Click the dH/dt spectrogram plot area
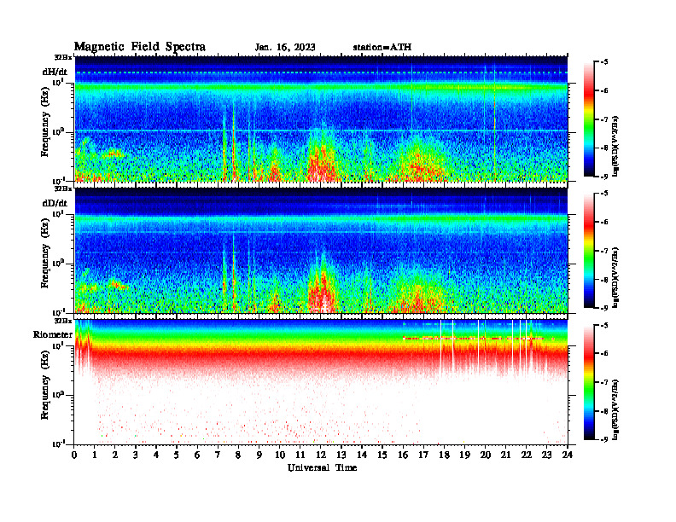The width and height of the screenshot is (676, 522). point(321,119)
